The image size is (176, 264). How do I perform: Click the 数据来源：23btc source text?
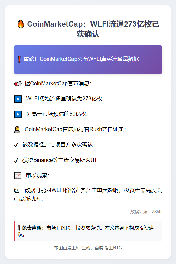[146, 212]
